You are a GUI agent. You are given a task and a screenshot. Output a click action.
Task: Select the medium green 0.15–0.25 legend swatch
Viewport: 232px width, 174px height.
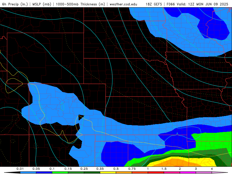pos(76,173)
